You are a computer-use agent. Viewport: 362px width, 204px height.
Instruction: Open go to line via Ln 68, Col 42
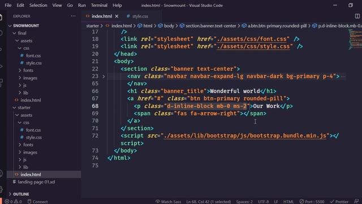(209, 202)
